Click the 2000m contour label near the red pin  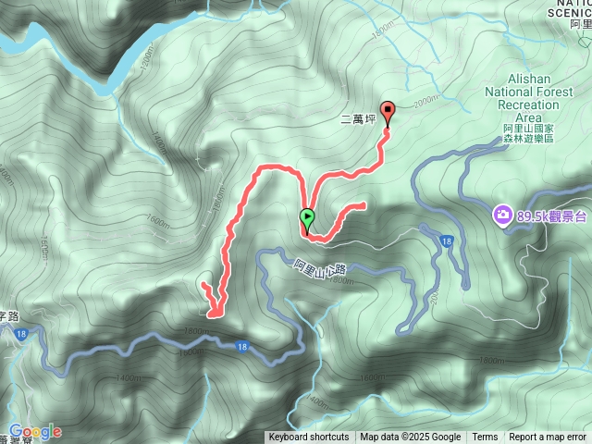click(x=425, y=101)
